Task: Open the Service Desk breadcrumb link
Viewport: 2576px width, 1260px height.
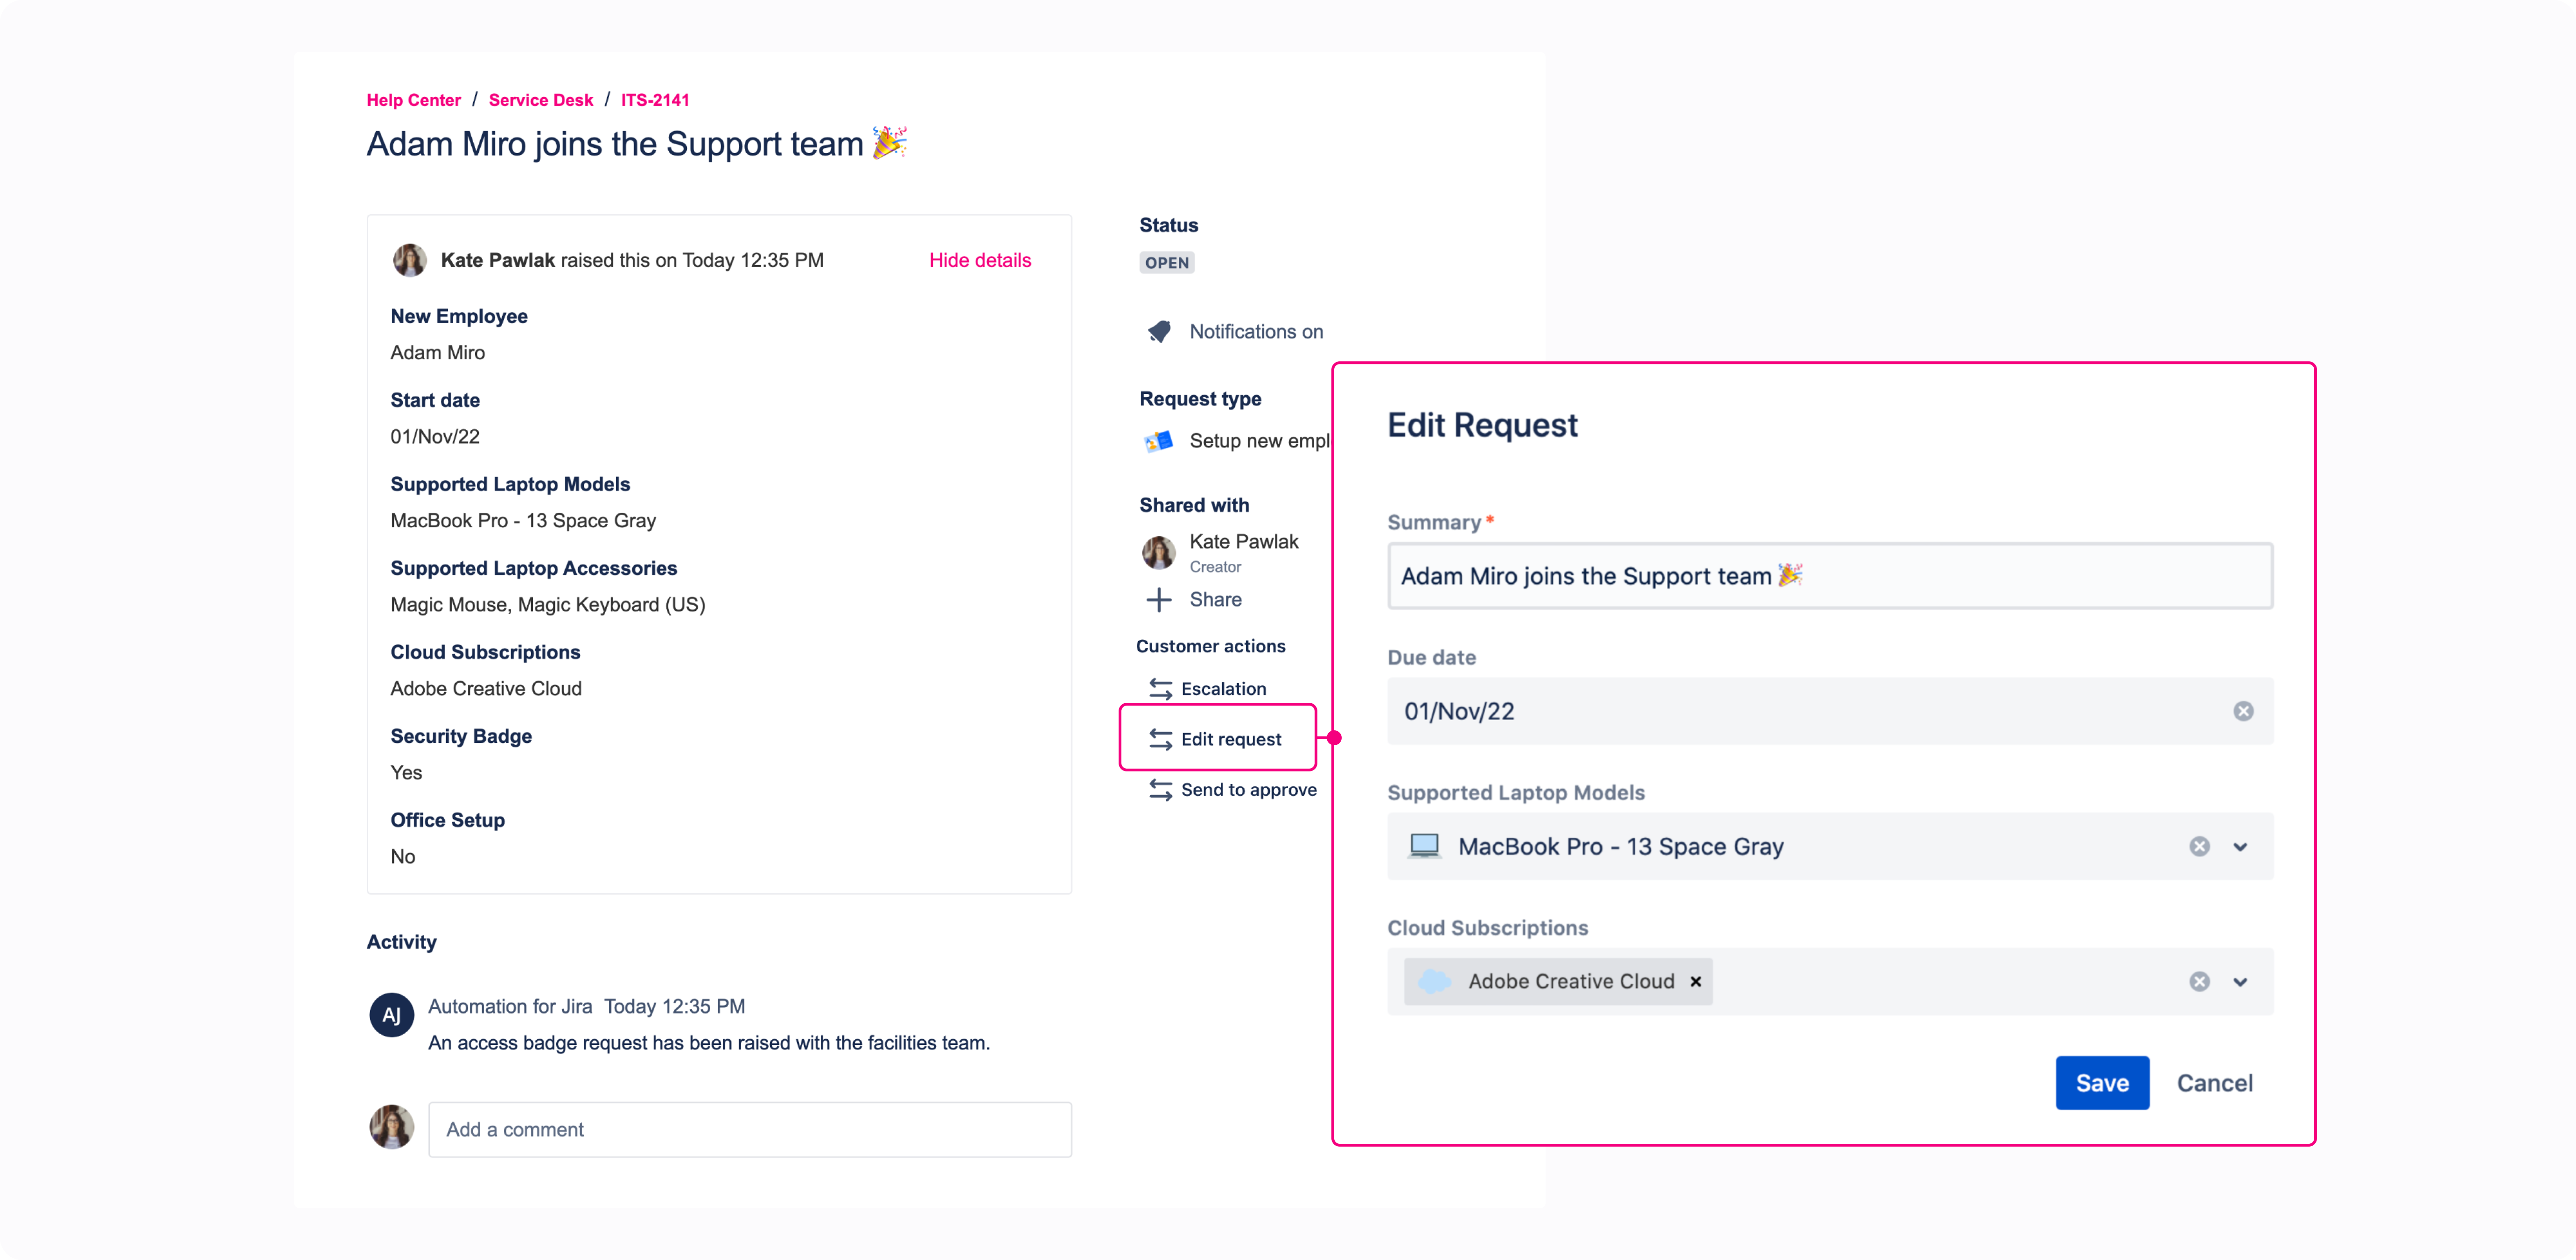Action: 540,100
